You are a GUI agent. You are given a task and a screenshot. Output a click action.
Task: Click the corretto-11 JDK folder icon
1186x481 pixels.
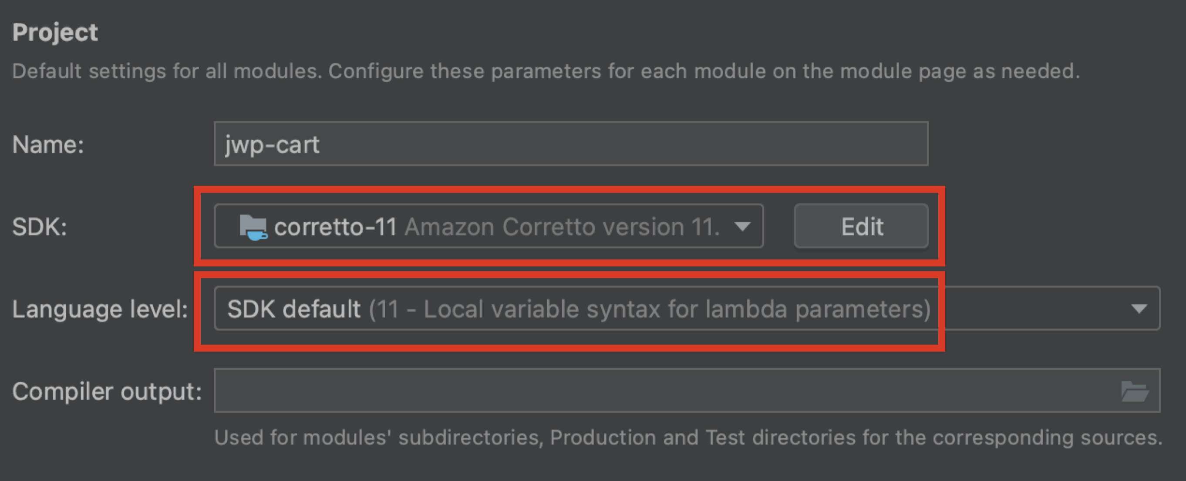(253, 227)
